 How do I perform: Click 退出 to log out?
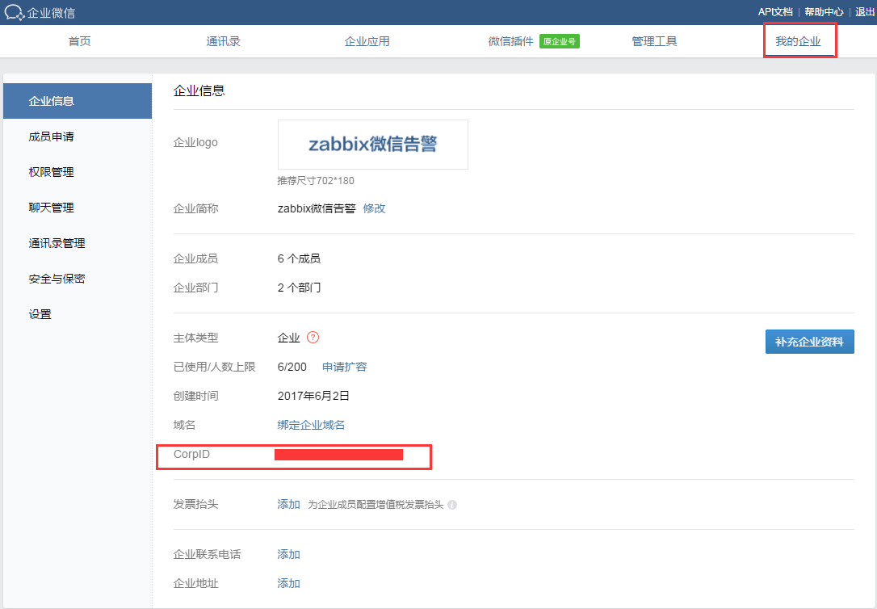[x=865, y=12]
